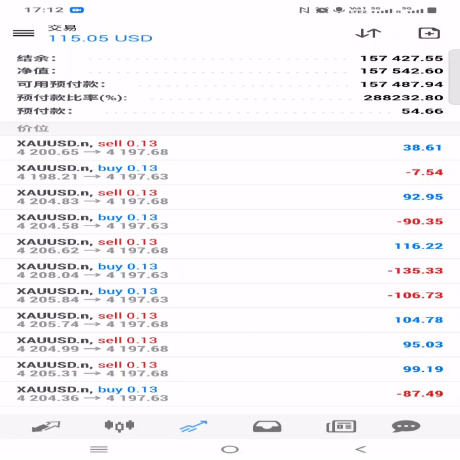Tap balance value 157 427.55
Image resolution: width=460 pixels, height=460 pixels.
[402, 58]
